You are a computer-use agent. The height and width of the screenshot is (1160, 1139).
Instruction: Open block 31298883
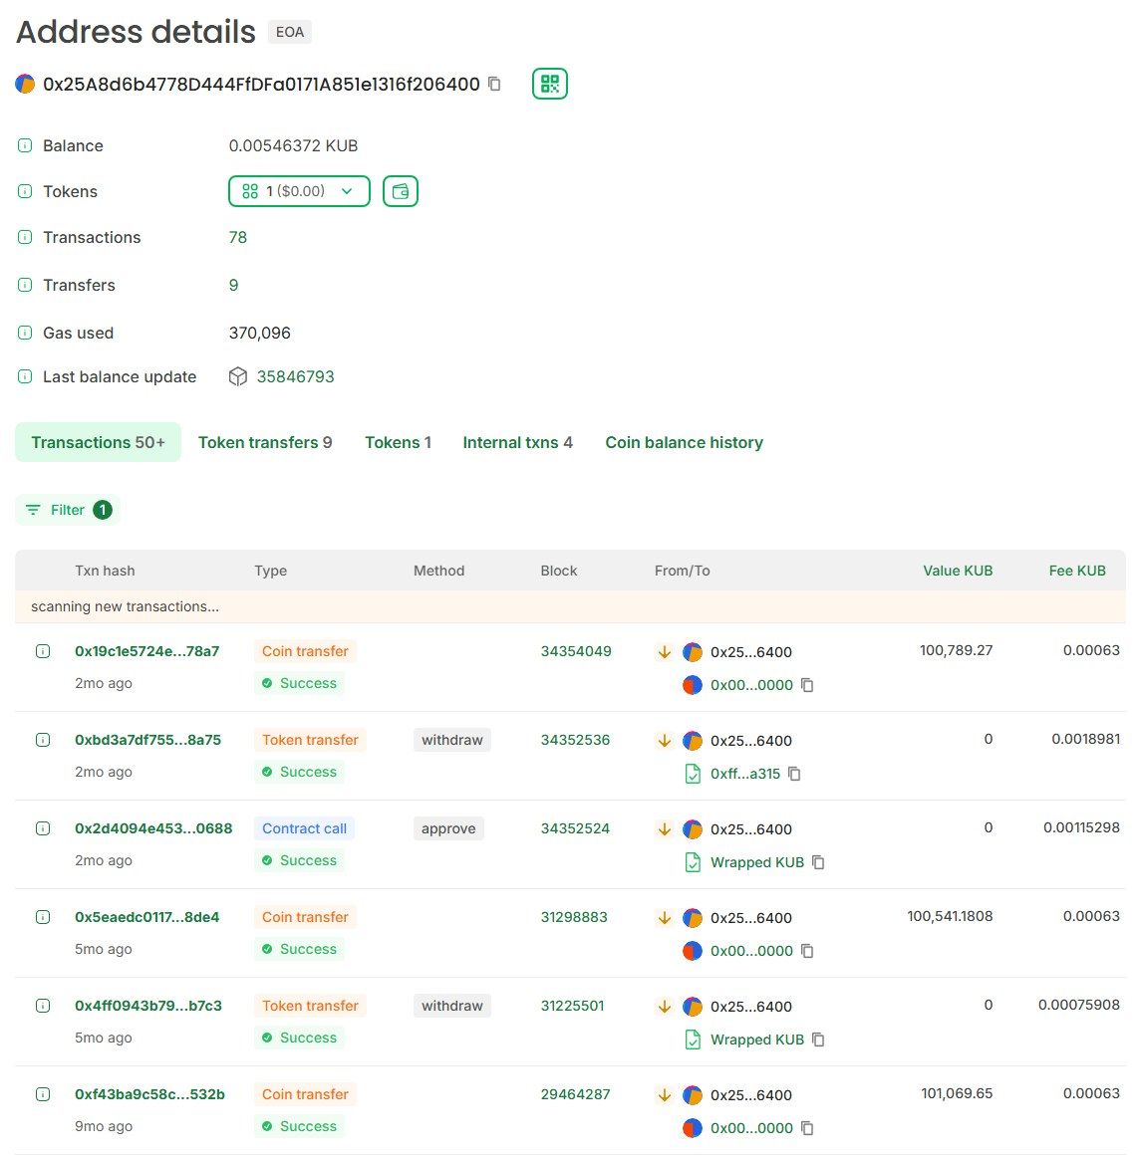click(574, 917)
